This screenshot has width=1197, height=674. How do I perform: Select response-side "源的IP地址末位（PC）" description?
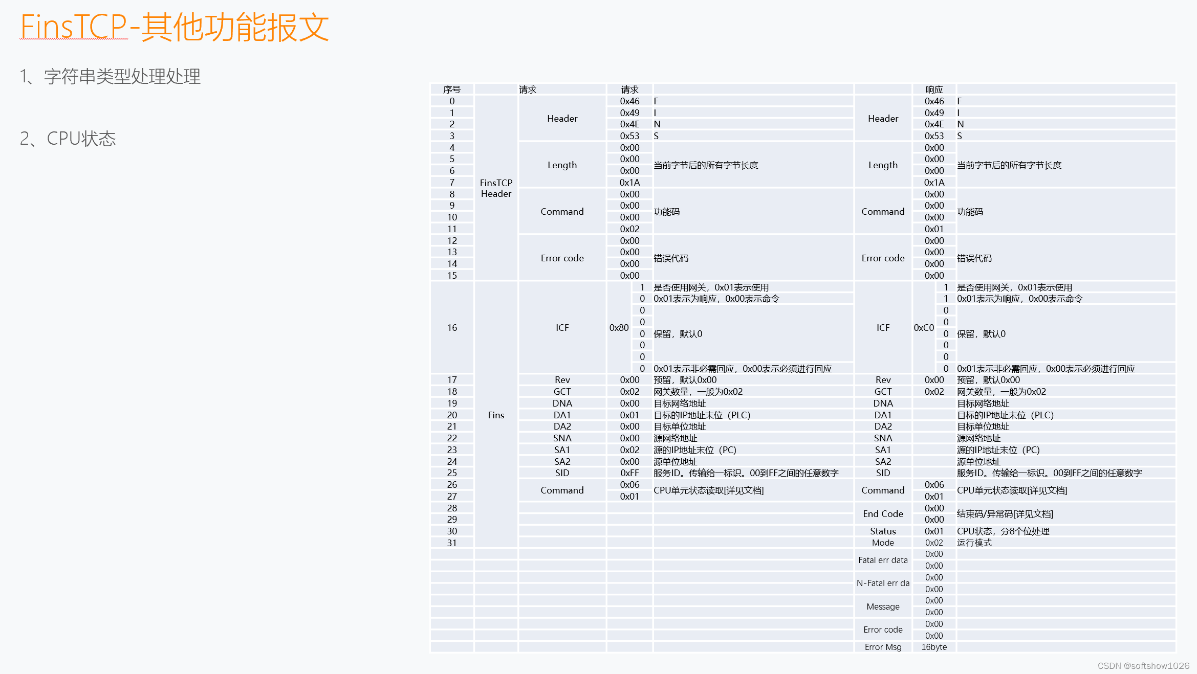998,450
